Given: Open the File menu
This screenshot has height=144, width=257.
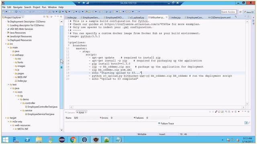Looking at the screenshot, I should 4,7.
